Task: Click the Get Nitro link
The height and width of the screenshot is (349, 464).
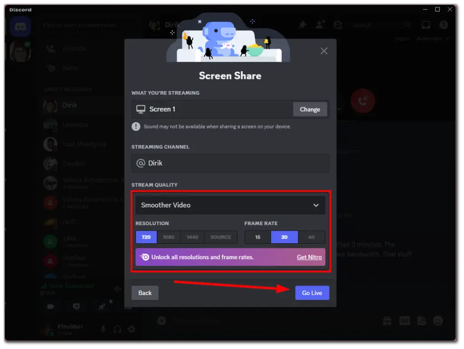Action: [309, 257]
